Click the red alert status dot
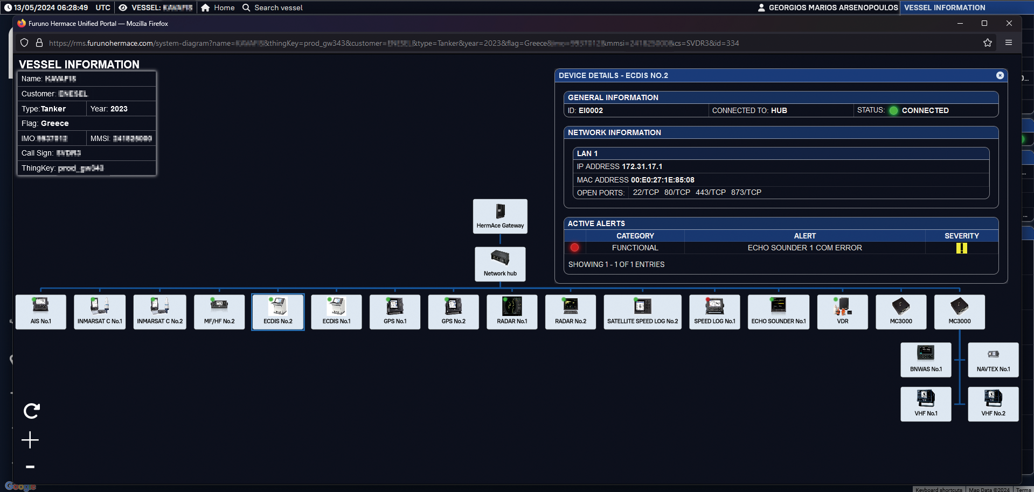Viewport: 1034px width, 492px height. click(x=574, y=248)
